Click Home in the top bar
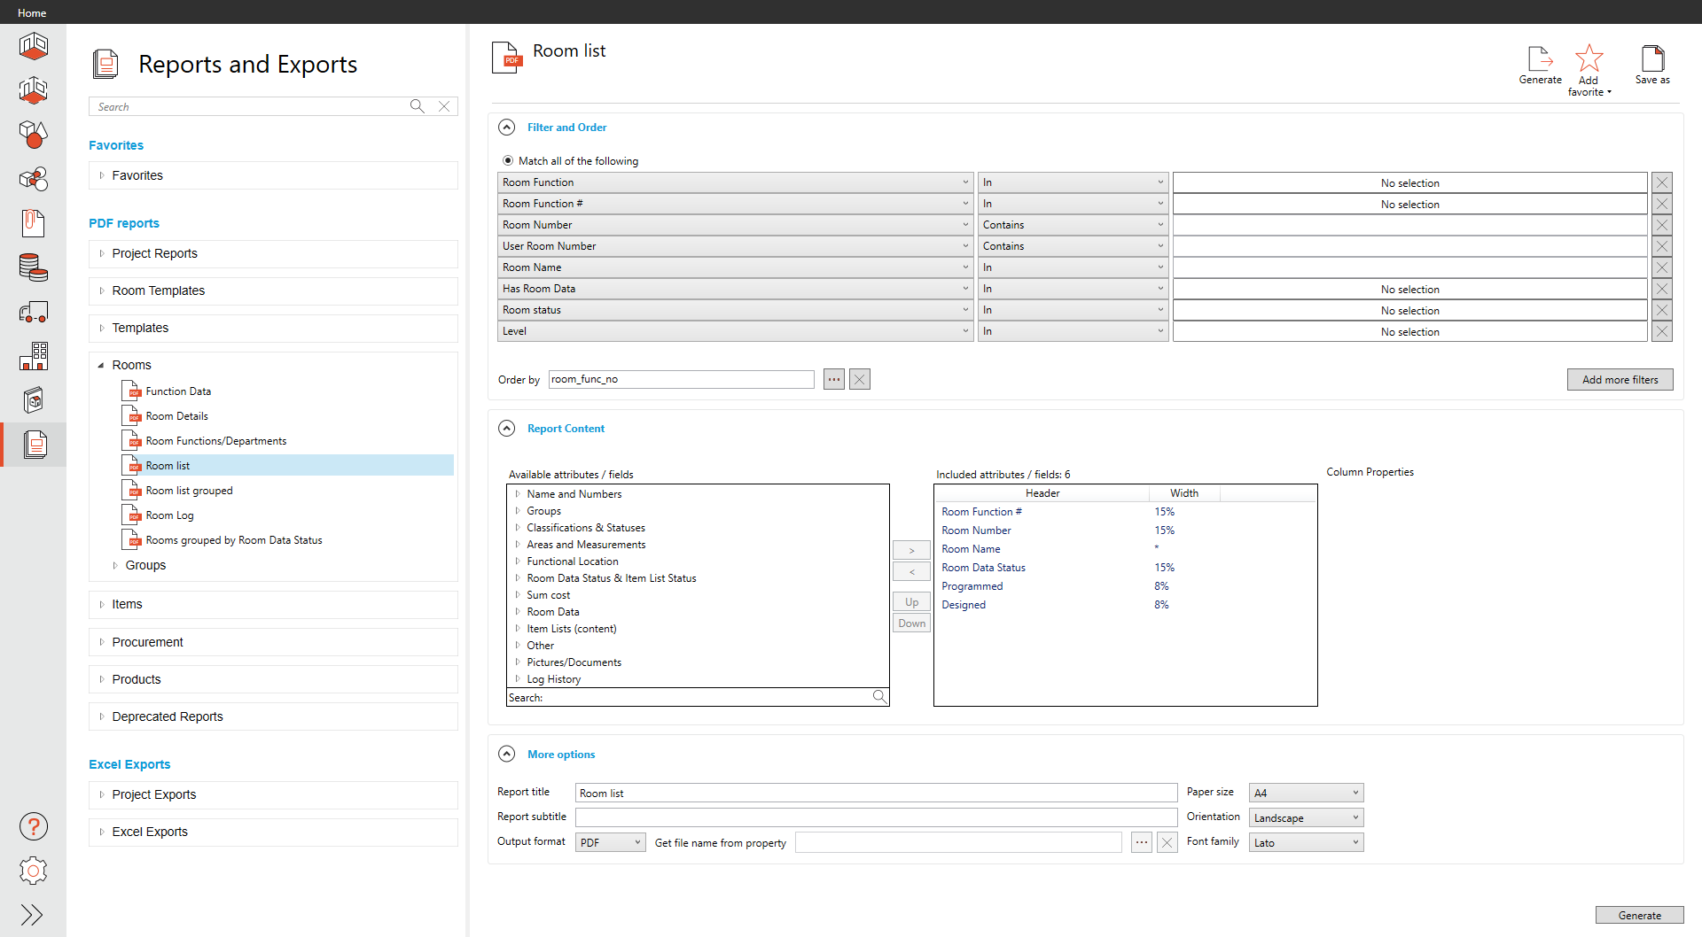This screenshot has width=1702, height=937. 32,12
